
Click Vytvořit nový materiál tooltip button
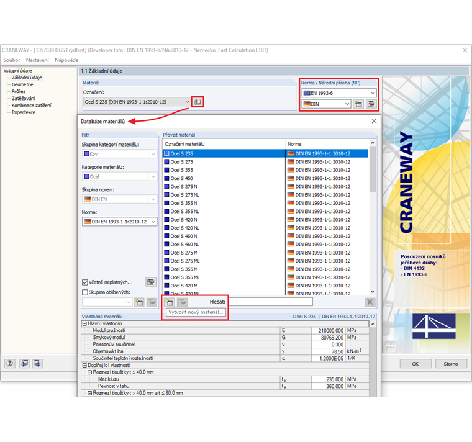coord(196,312)
